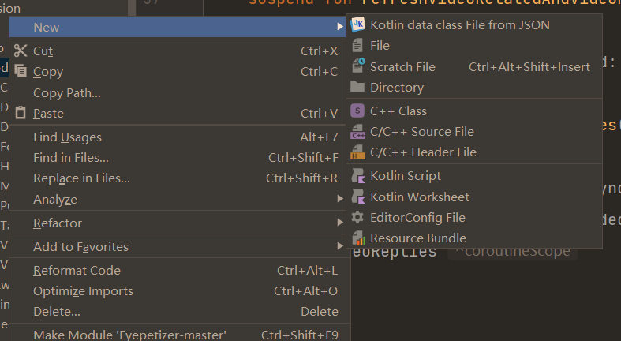
Task: Select Add to Favorites entry
Action: [178, 247]
